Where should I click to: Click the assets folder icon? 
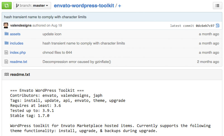coord(6,34)
